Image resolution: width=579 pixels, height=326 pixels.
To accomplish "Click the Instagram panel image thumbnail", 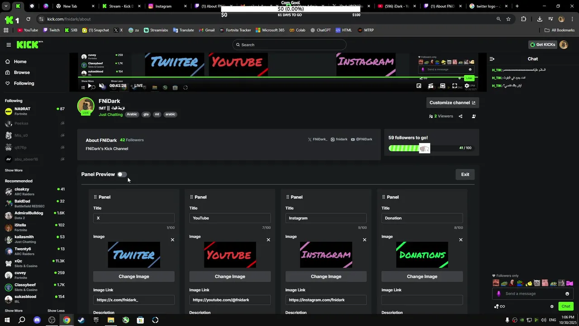I will (326, 255).
